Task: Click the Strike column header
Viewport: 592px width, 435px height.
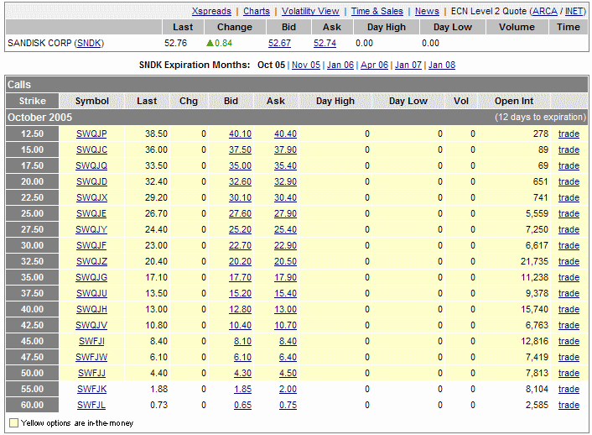Action: [x=32, y=101]
